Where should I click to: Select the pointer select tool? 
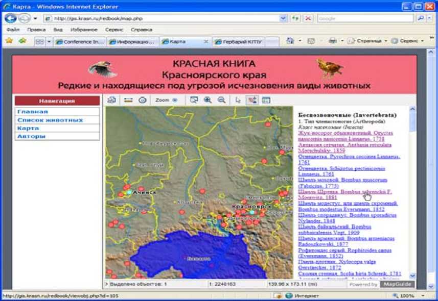[x=238, y=100]
